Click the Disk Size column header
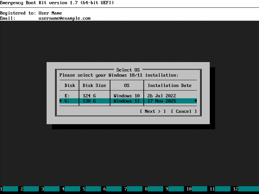The image size is (259, 194). (94, 85)
